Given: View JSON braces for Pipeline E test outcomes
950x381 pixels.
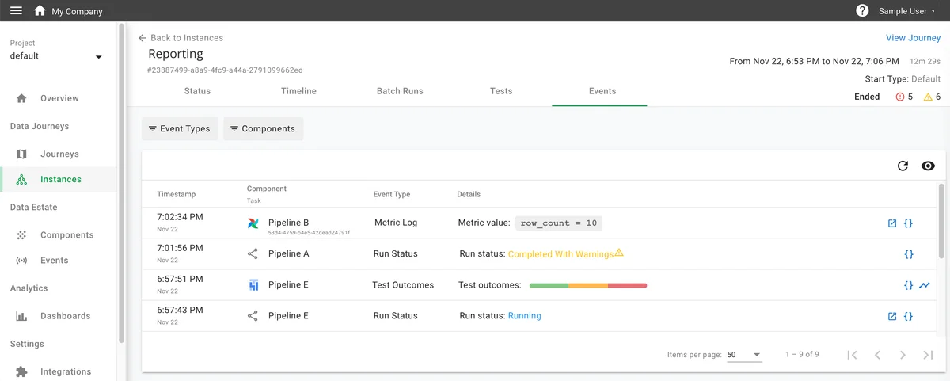Looking at the screenshot, I should [x=909, y=285].
